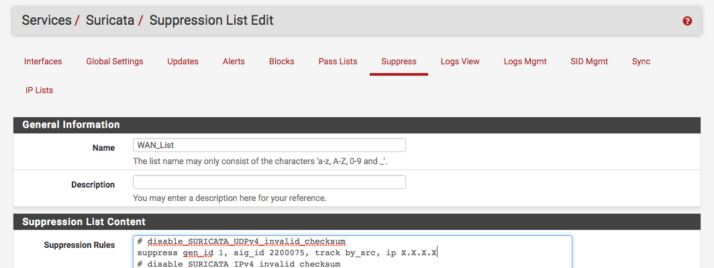Open the IP Lists tab
The height and width of the screenshot is (268, 714).
coord(39,90)
